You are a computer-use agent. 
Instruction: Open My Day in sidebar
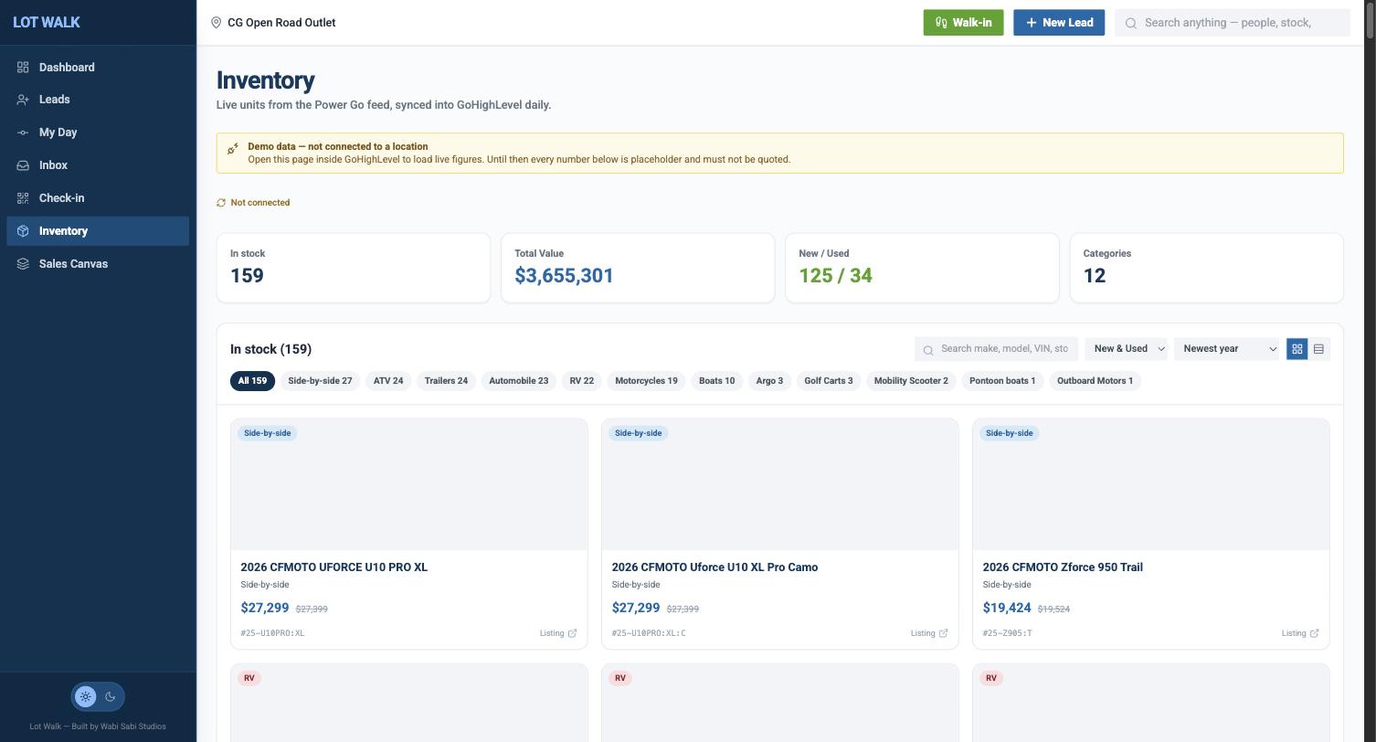coord(98,132)
